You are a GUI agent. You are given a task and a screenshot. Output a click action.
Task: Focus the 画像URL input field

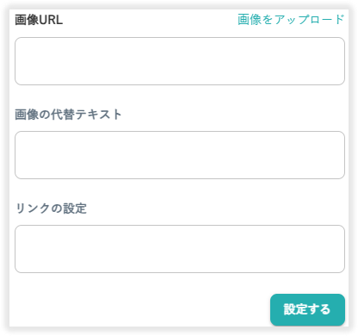(180, 61)
